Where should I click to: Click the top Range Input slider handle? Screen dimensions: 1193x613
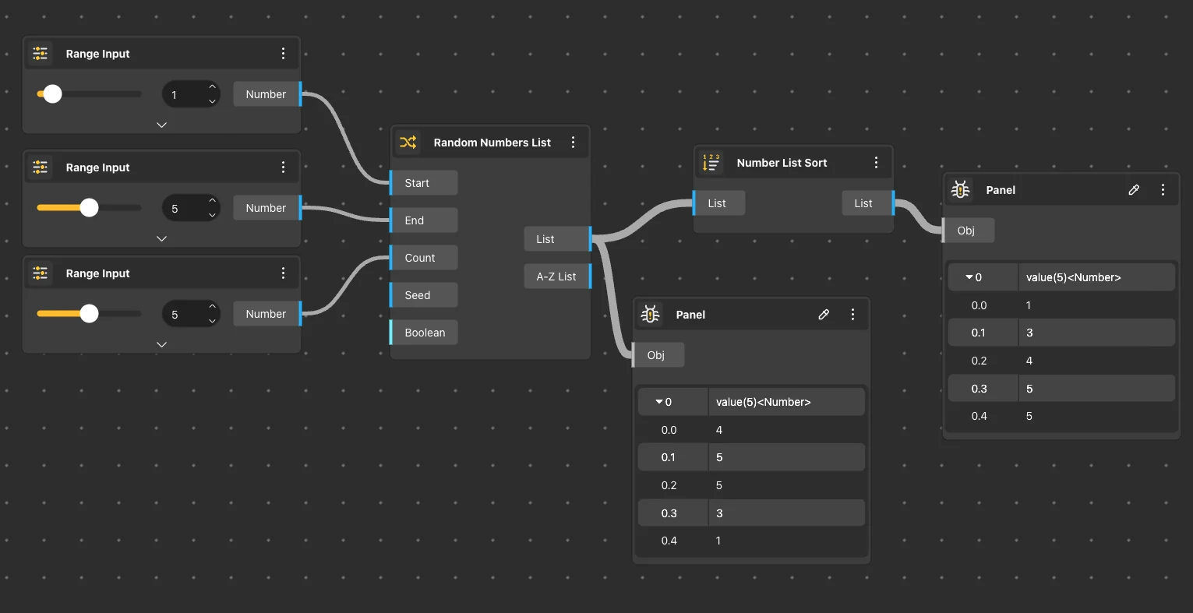[x=52, y=94]
